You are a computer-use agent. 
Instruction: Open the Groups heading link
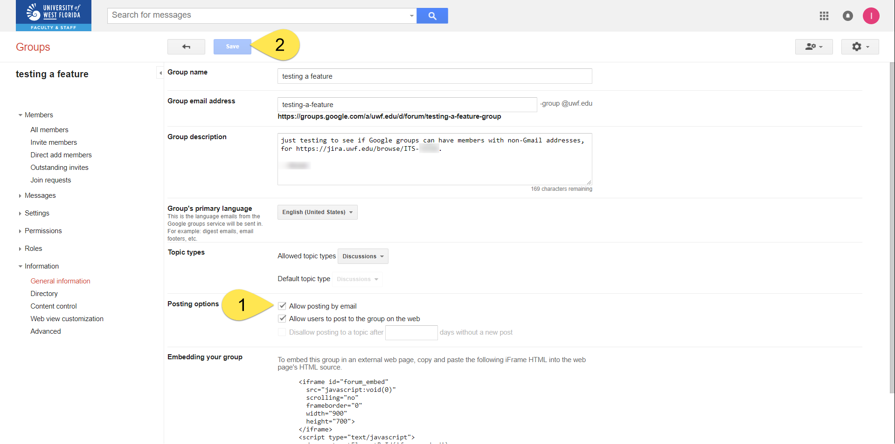coord(33,47)
